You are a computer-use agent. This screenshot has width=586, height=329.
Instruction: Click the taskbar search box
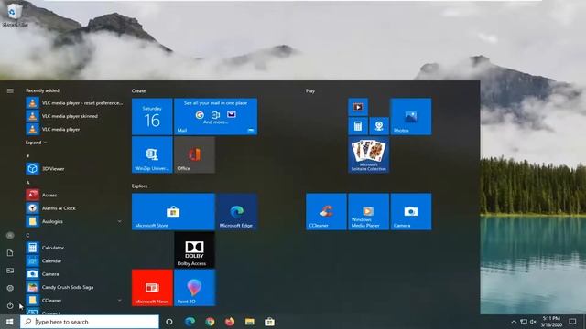90,322
